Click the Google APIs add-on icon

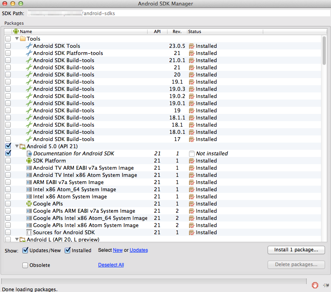tap(29, 204)
